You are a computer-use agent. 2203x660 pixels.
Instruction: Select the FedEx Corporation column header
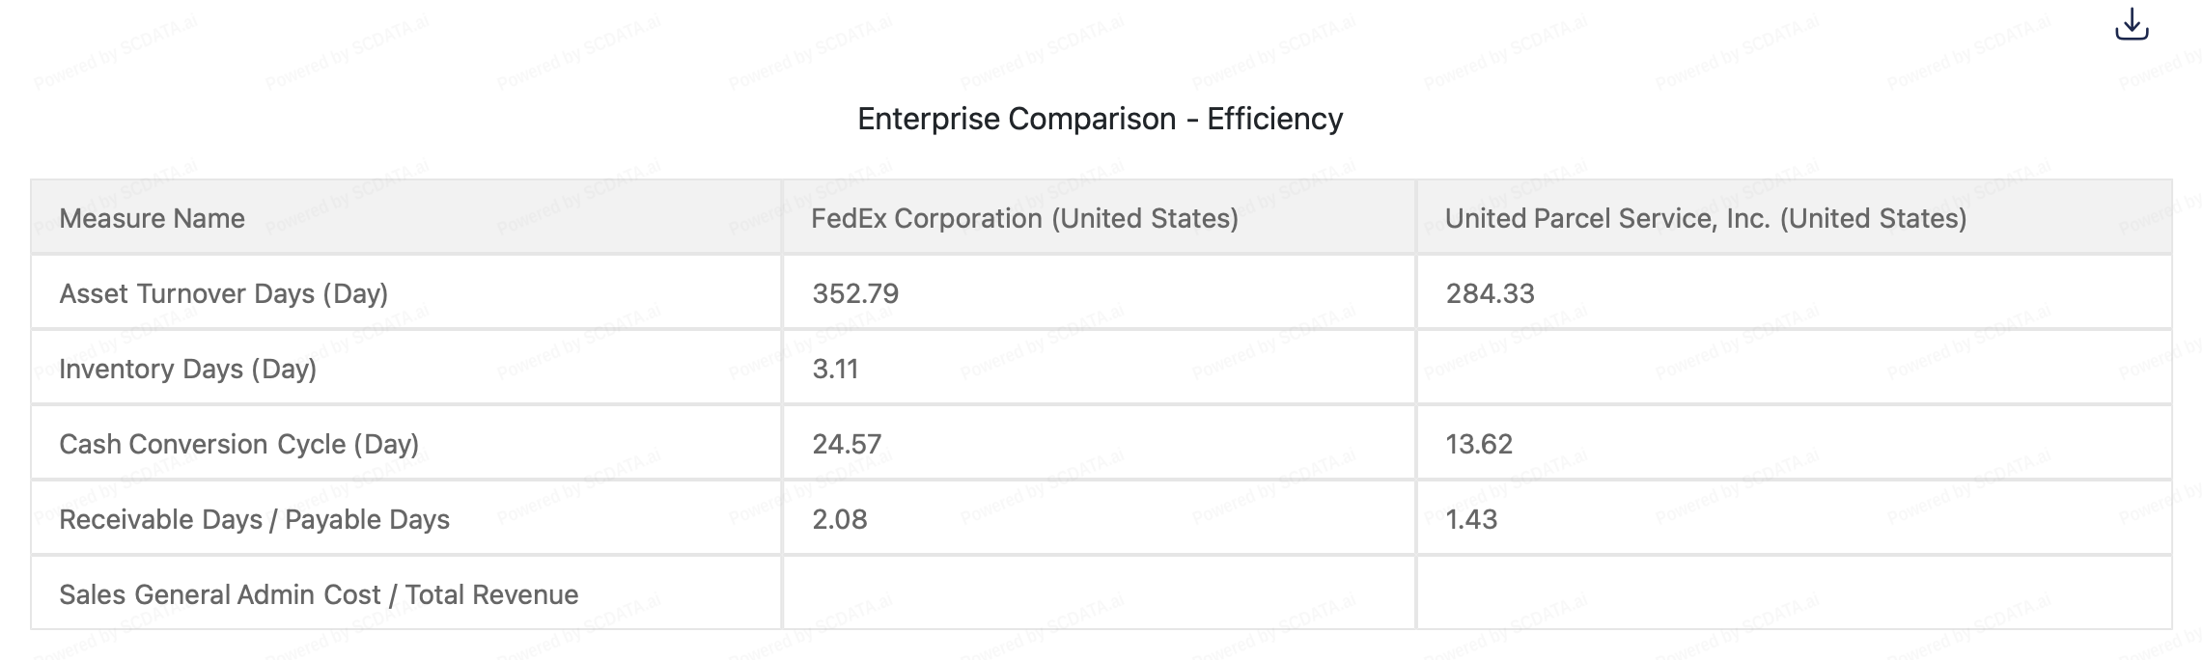(x=1023, y=218)
